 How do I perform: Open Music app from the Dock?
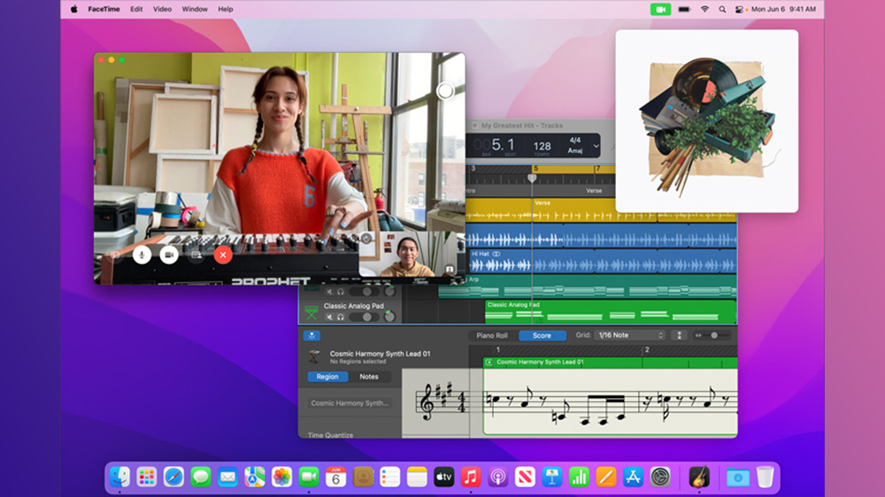(471, 478)
